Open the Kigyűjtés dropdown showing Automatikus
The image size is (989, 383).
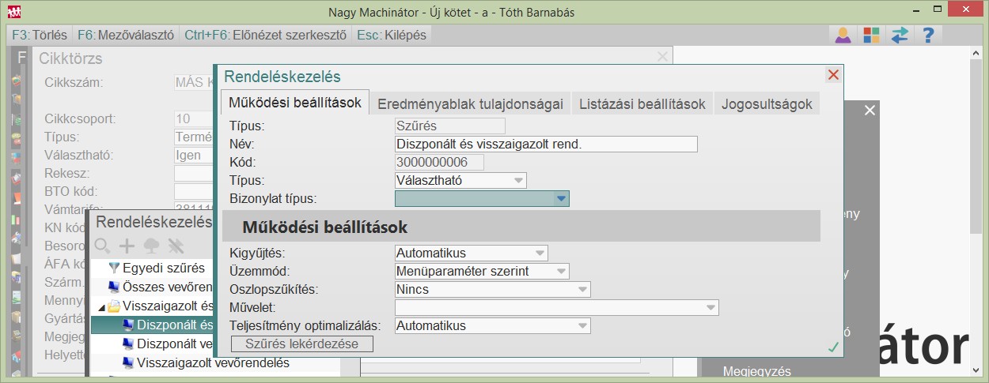pyautogui.click(x=471, y=253)
